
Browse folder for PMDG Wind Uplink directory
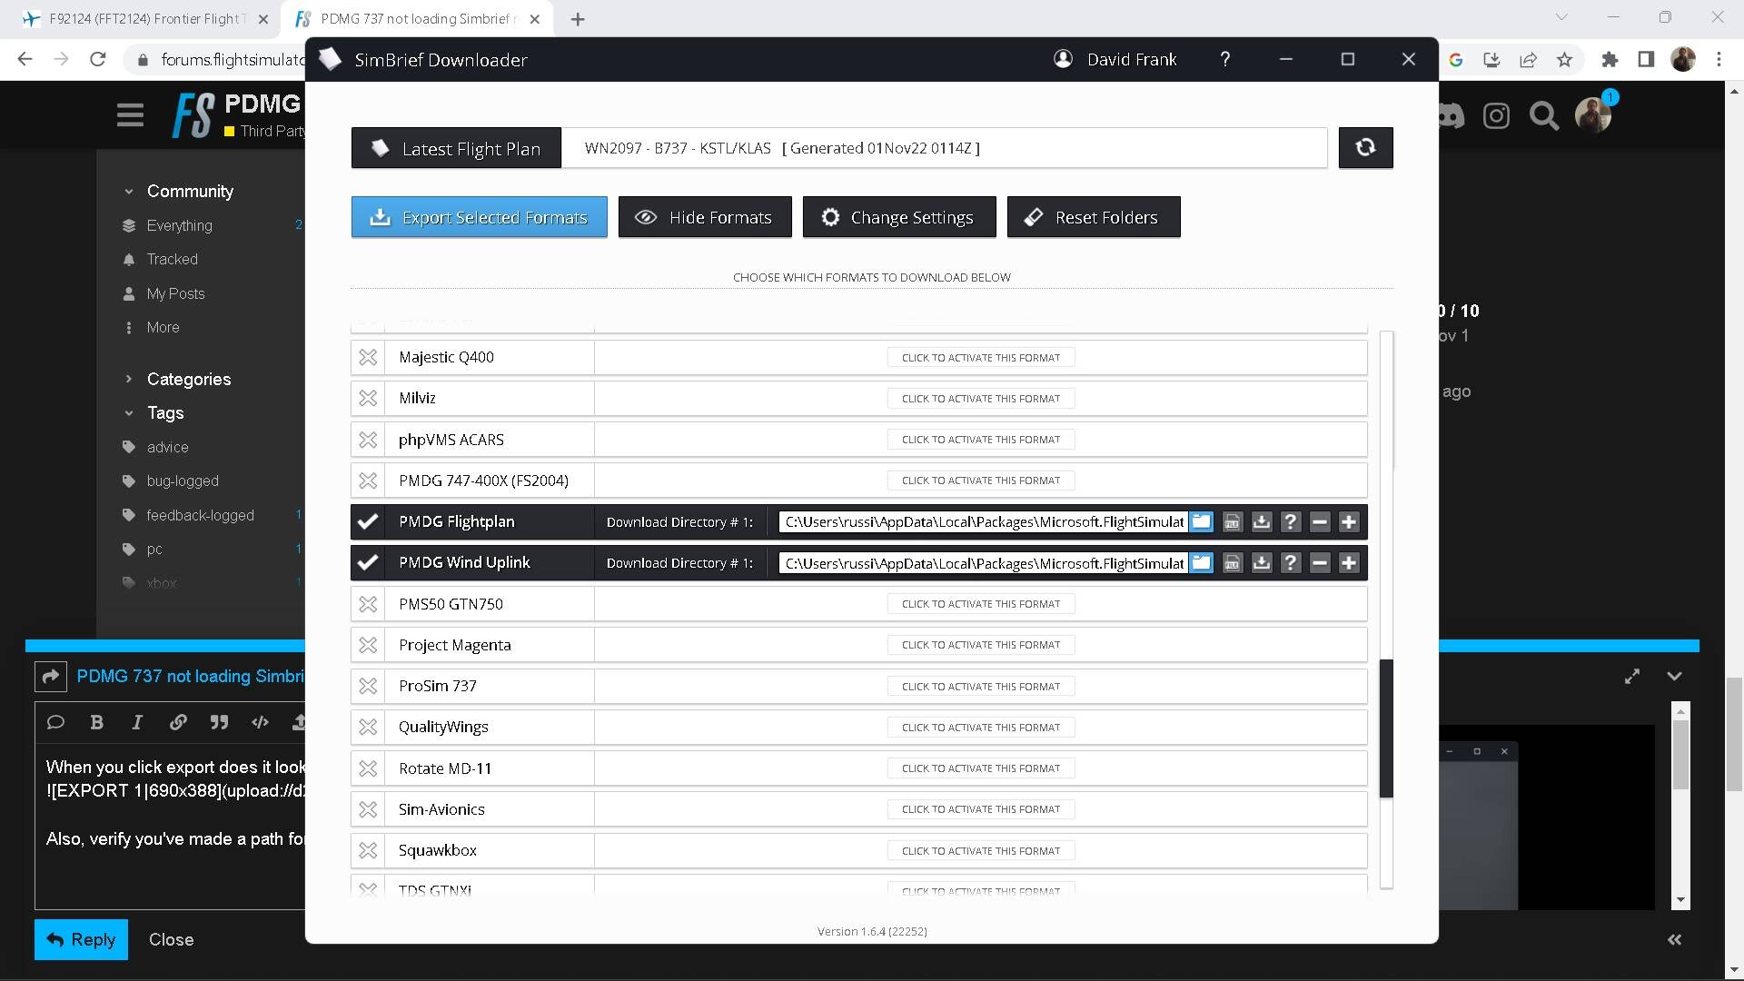[1201, 562]
